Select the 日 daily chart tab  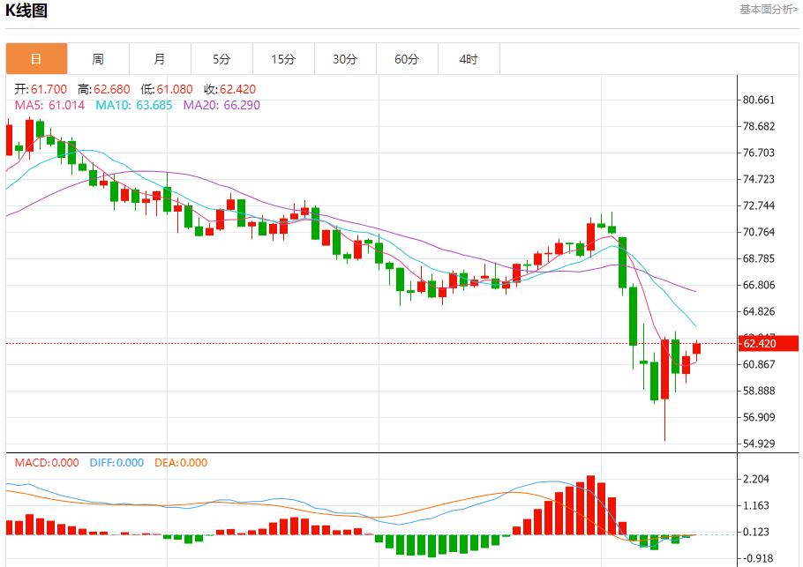36,59
